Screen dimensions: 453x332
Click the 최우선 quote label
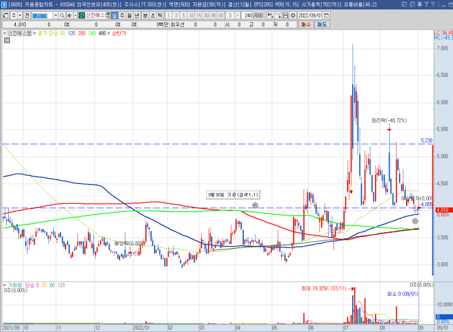coord(177,25)
